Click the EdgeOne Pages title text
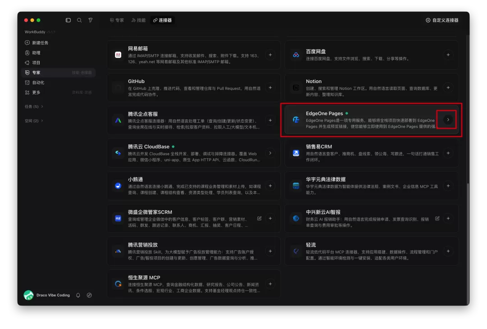The image size is (487, 329). [324, 113]
